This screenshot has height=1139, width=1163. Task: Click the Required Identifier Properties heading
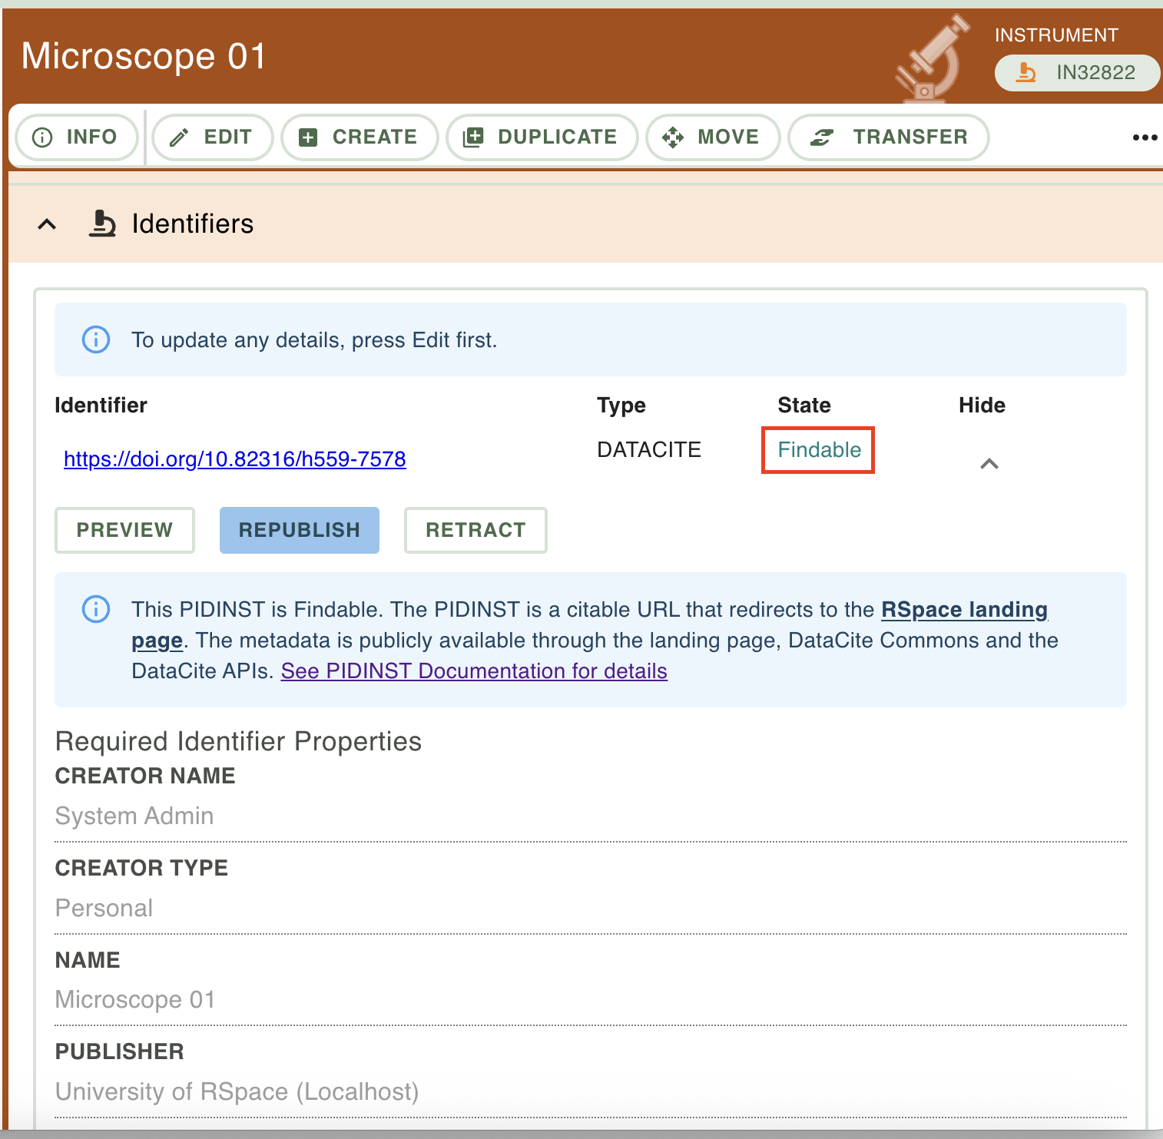[238, 741]
